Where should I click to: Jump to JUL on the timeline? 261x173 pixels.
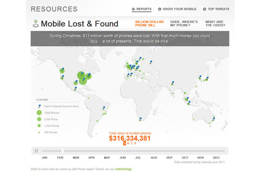(x=138, y=158)
